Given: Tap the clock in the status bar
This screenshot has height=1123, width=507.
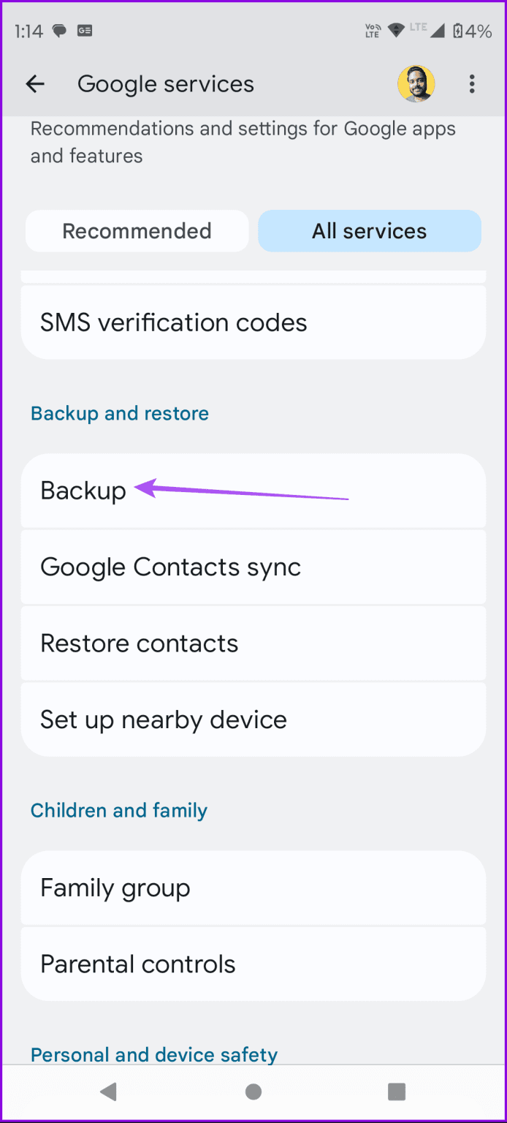Looking at the screenshot, I should point(28,31).
